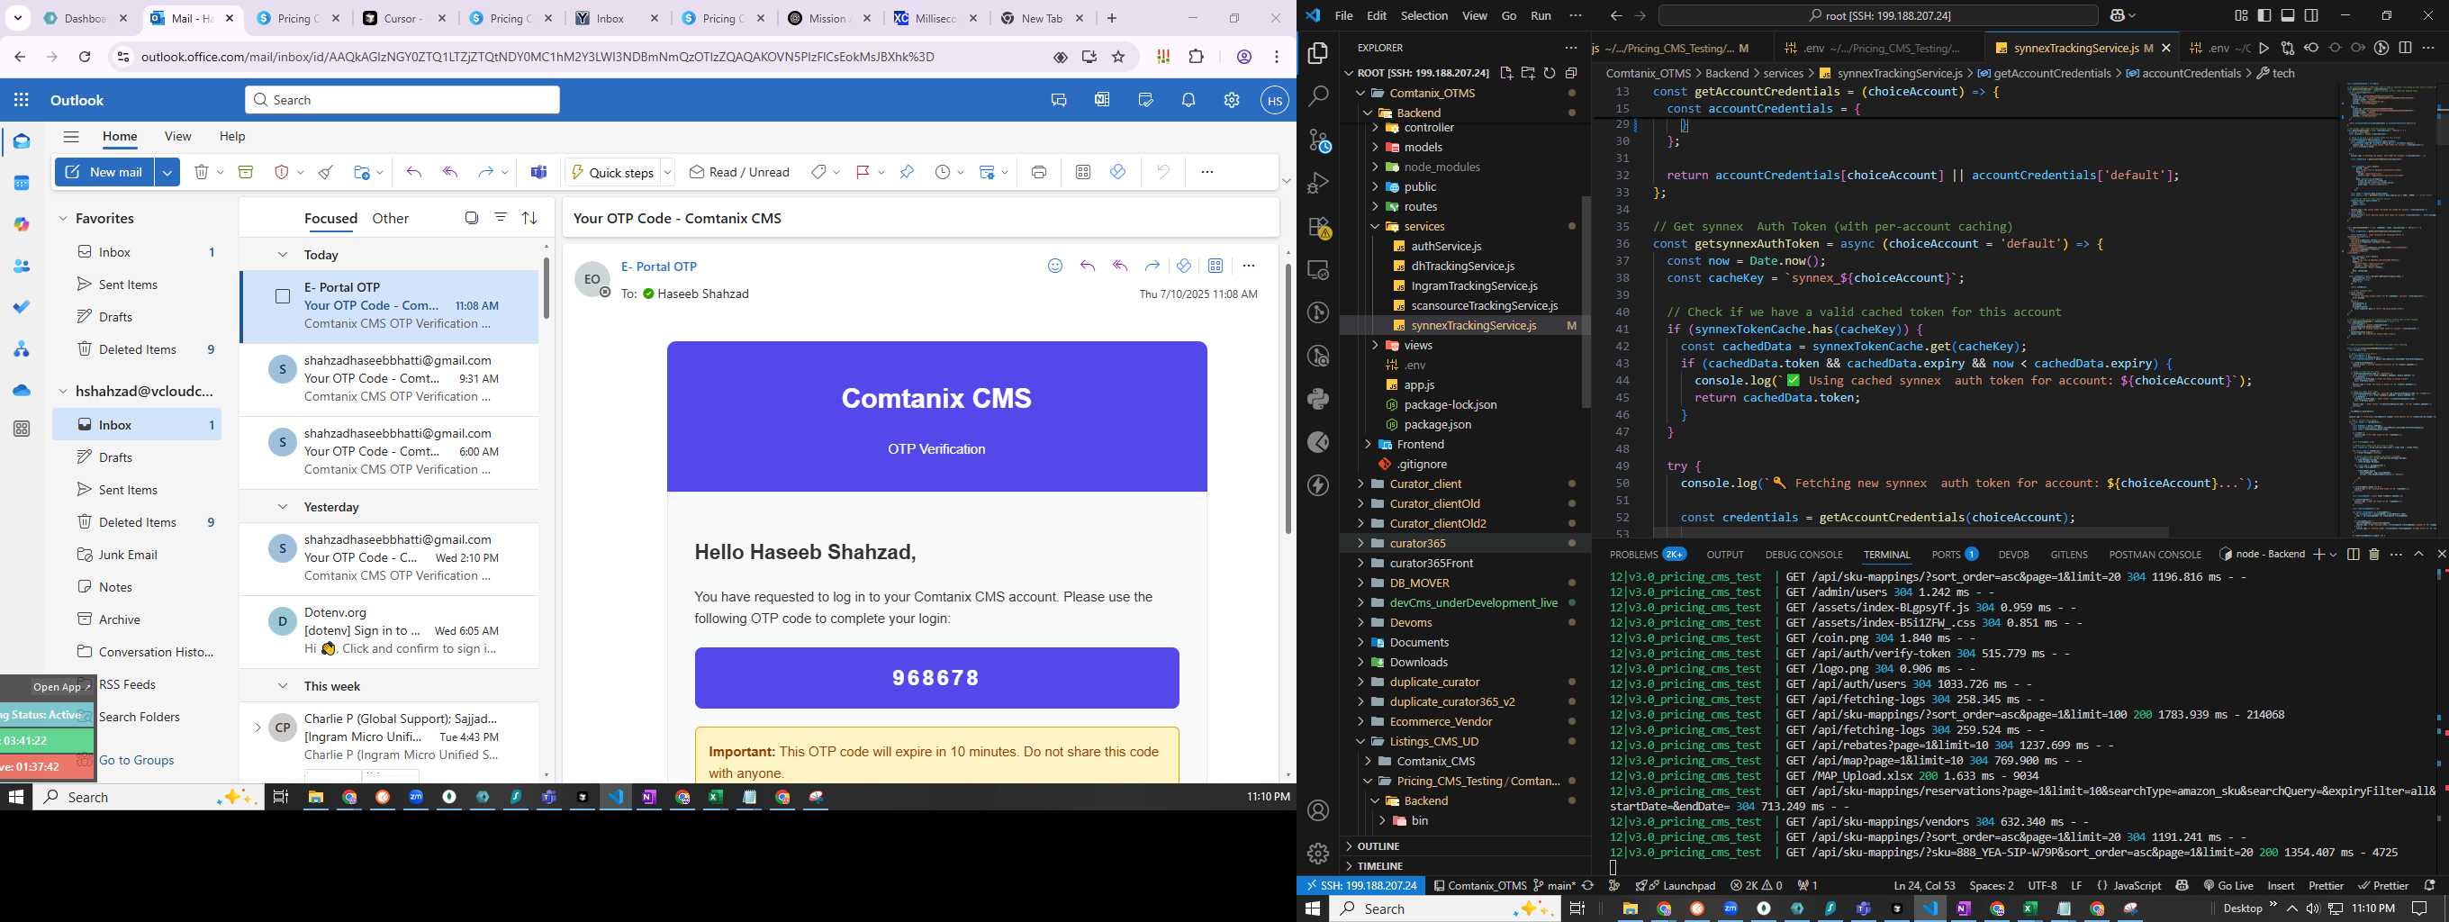Open VS Code Run and Debug view
The image size is (2449, 922).
click(x=1317, y=184)
